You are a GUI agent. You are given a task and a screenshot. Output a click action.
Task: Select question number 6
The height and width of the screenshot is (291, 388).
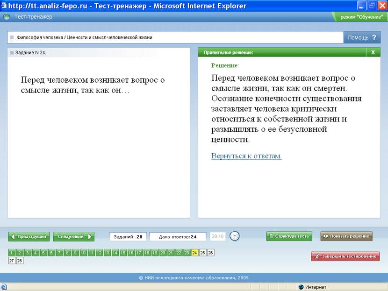click(x=51, y=253)
